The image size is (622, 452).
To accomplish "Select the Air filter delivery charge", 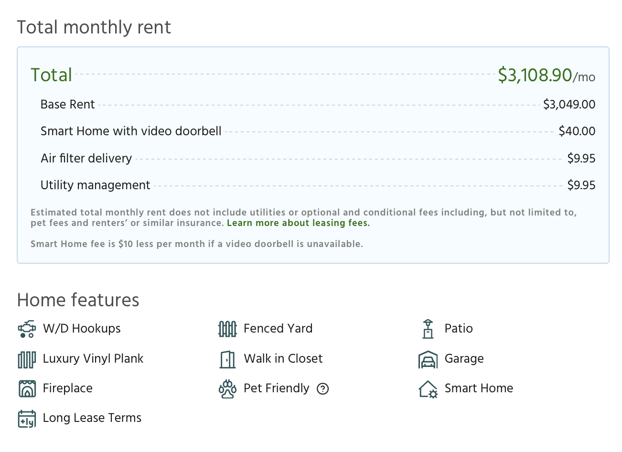I will pos(86,158).
